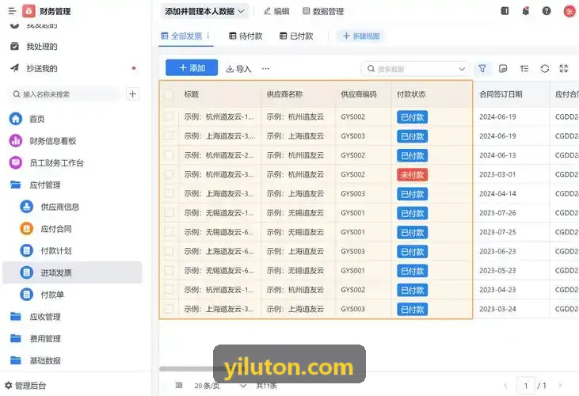Viewport: 579px width, 396px height.
Task: Check the row dated 2023-03-24
Action: pyautogui.click(x=169, y=309)
